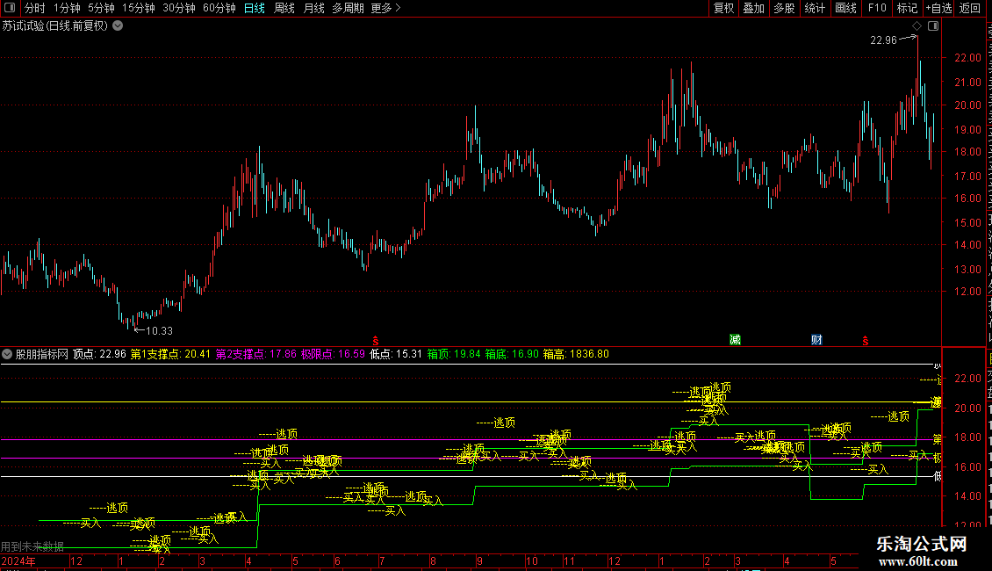Select the 周线 weekly chart tab

(284, 8)
